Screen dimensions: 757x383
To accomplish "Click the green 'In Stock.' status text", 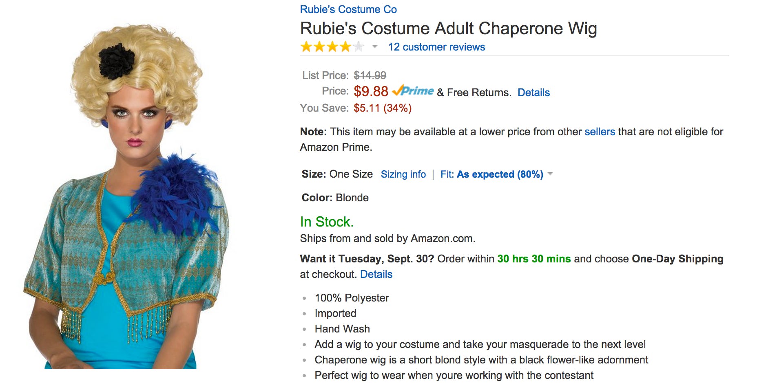I will [x=326, y=222].
